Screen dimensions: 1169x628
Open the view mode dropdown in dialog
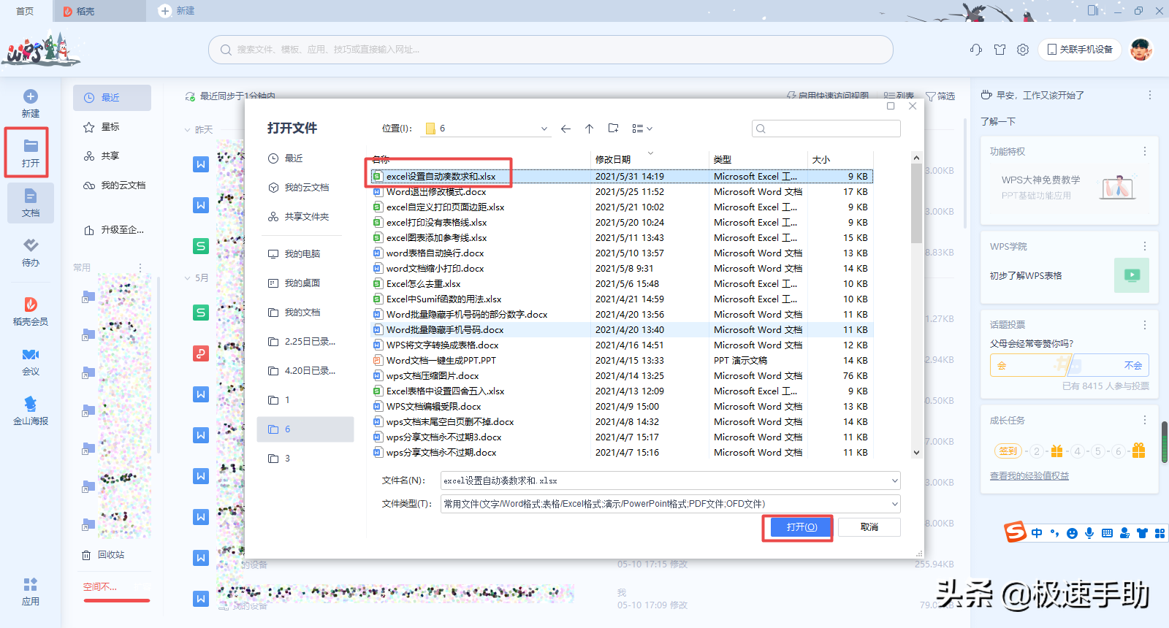pyautogui.click(x=641, y=129)
